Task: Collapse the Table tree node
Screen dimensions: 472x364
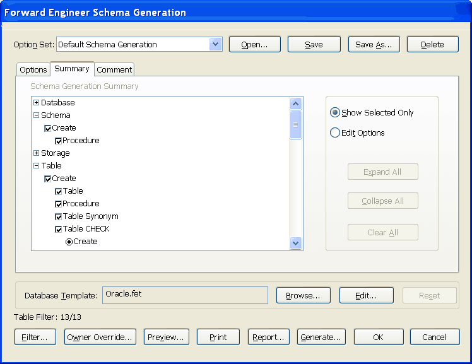Action: [x=36, y=166]
